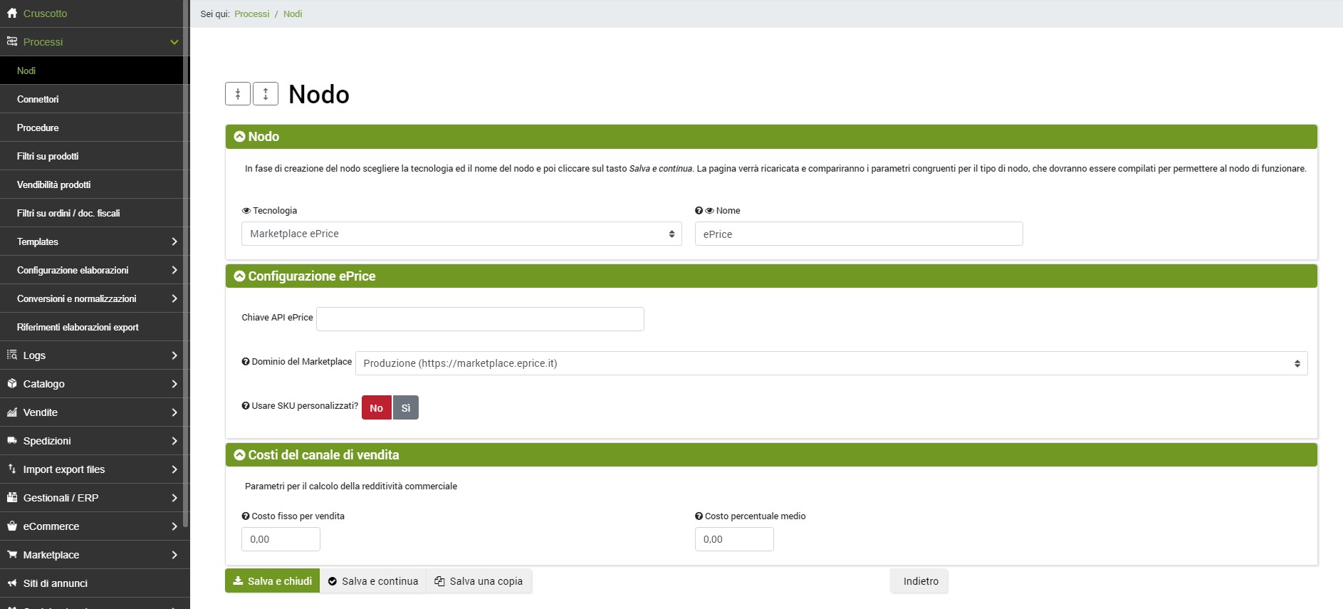The width and height of the screenshot is (1343, 609).
Task: Set Usare SKU personalizzati to Sì
Action: [405, 408]
